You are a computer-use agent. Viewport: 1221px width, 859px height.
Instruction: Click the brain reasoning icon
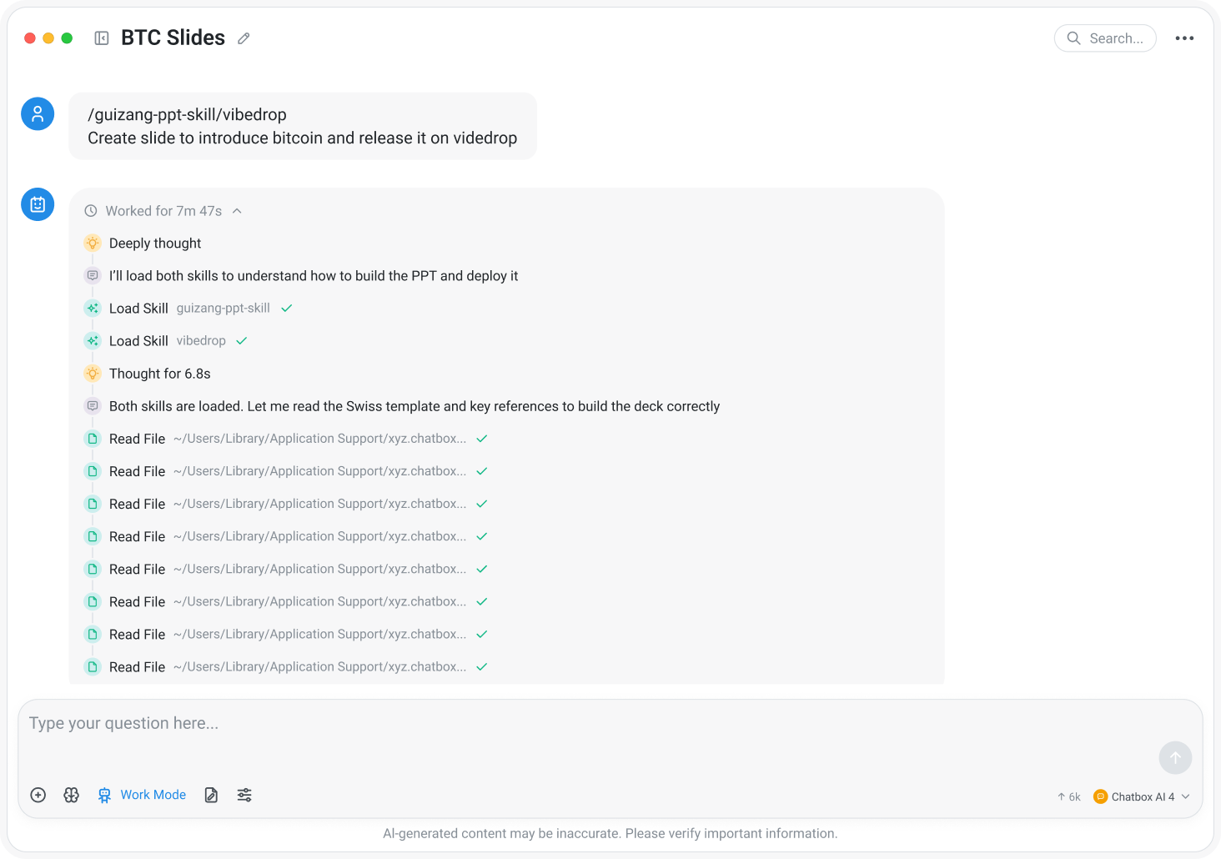72,795
